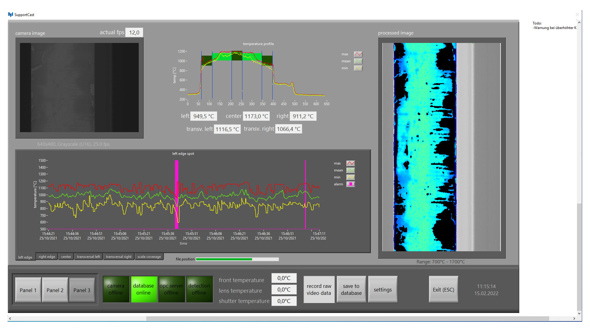The image size is (590, 332).
Task: Switch to the right edge tab
Action: pos(47,257)
